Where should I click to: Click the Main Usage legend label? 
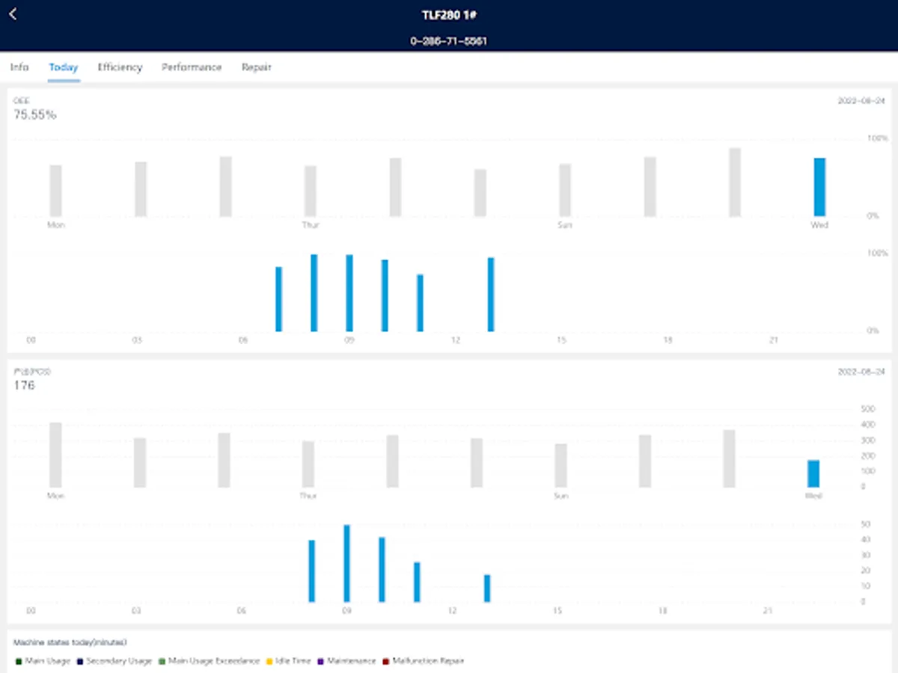(x=48, y=661)
